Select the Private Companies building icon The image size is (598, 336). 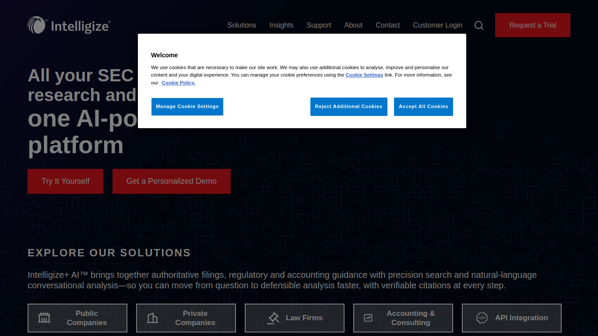coord(152,318)
